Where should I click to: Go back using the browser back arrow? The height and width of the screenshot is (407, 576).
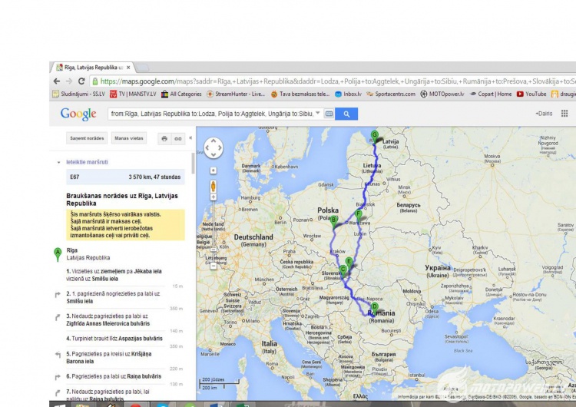point(57,81)
